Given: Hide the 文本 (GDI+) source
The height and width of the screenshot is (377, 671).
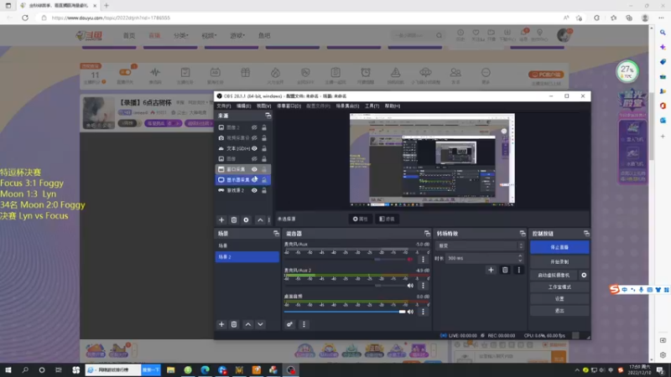Looking at the screenshot, I should pyautogui.click(x=254, y=148).
